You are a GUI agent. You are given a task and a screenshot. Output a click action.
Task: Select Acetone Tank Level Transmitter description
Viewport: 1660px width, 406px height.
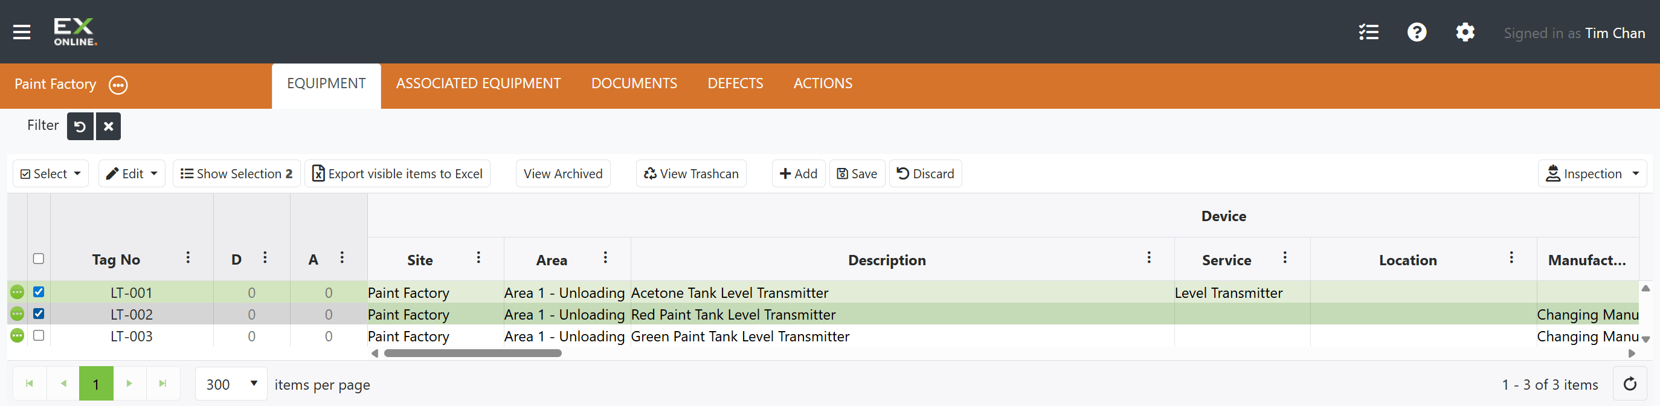(x=902, y=292)
